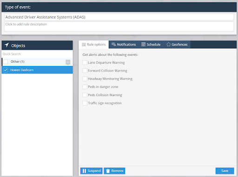Go to the Geofences tab

[177, 45]
